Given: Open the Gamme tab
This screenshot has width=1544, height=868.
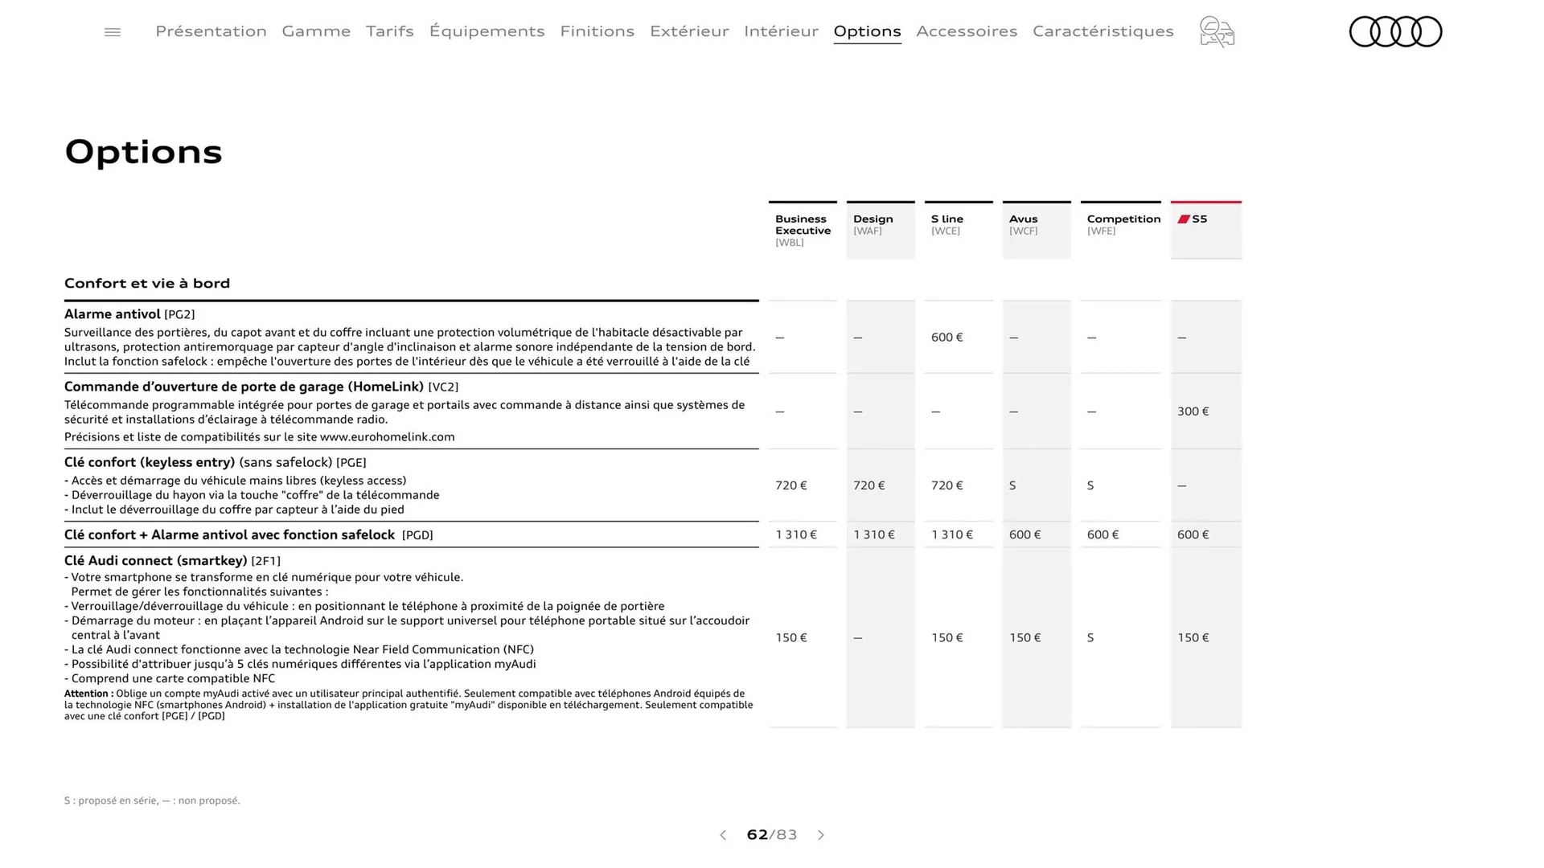Looking at the screenshot, I should click(316, 31).
